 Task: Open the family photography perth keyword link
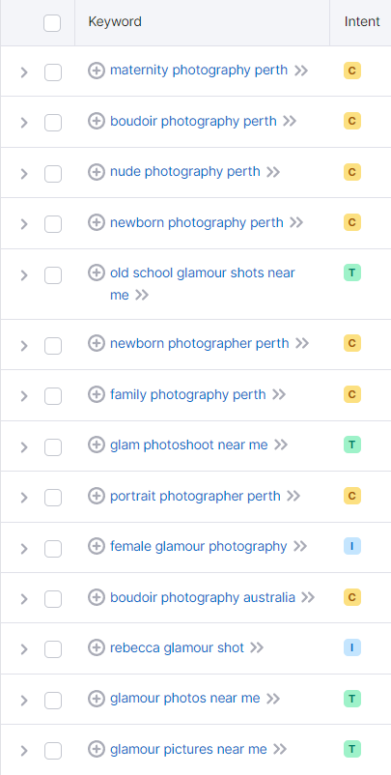[188, 394]
